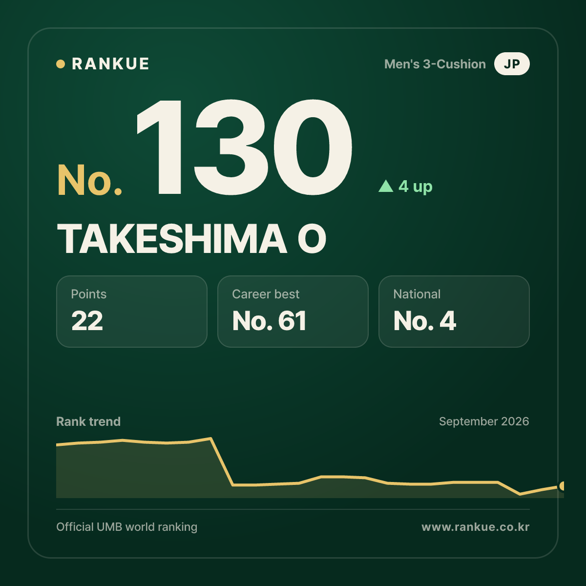Open the Career best No. 61 card
586x586 pixels.
click(x=293, y=312)
